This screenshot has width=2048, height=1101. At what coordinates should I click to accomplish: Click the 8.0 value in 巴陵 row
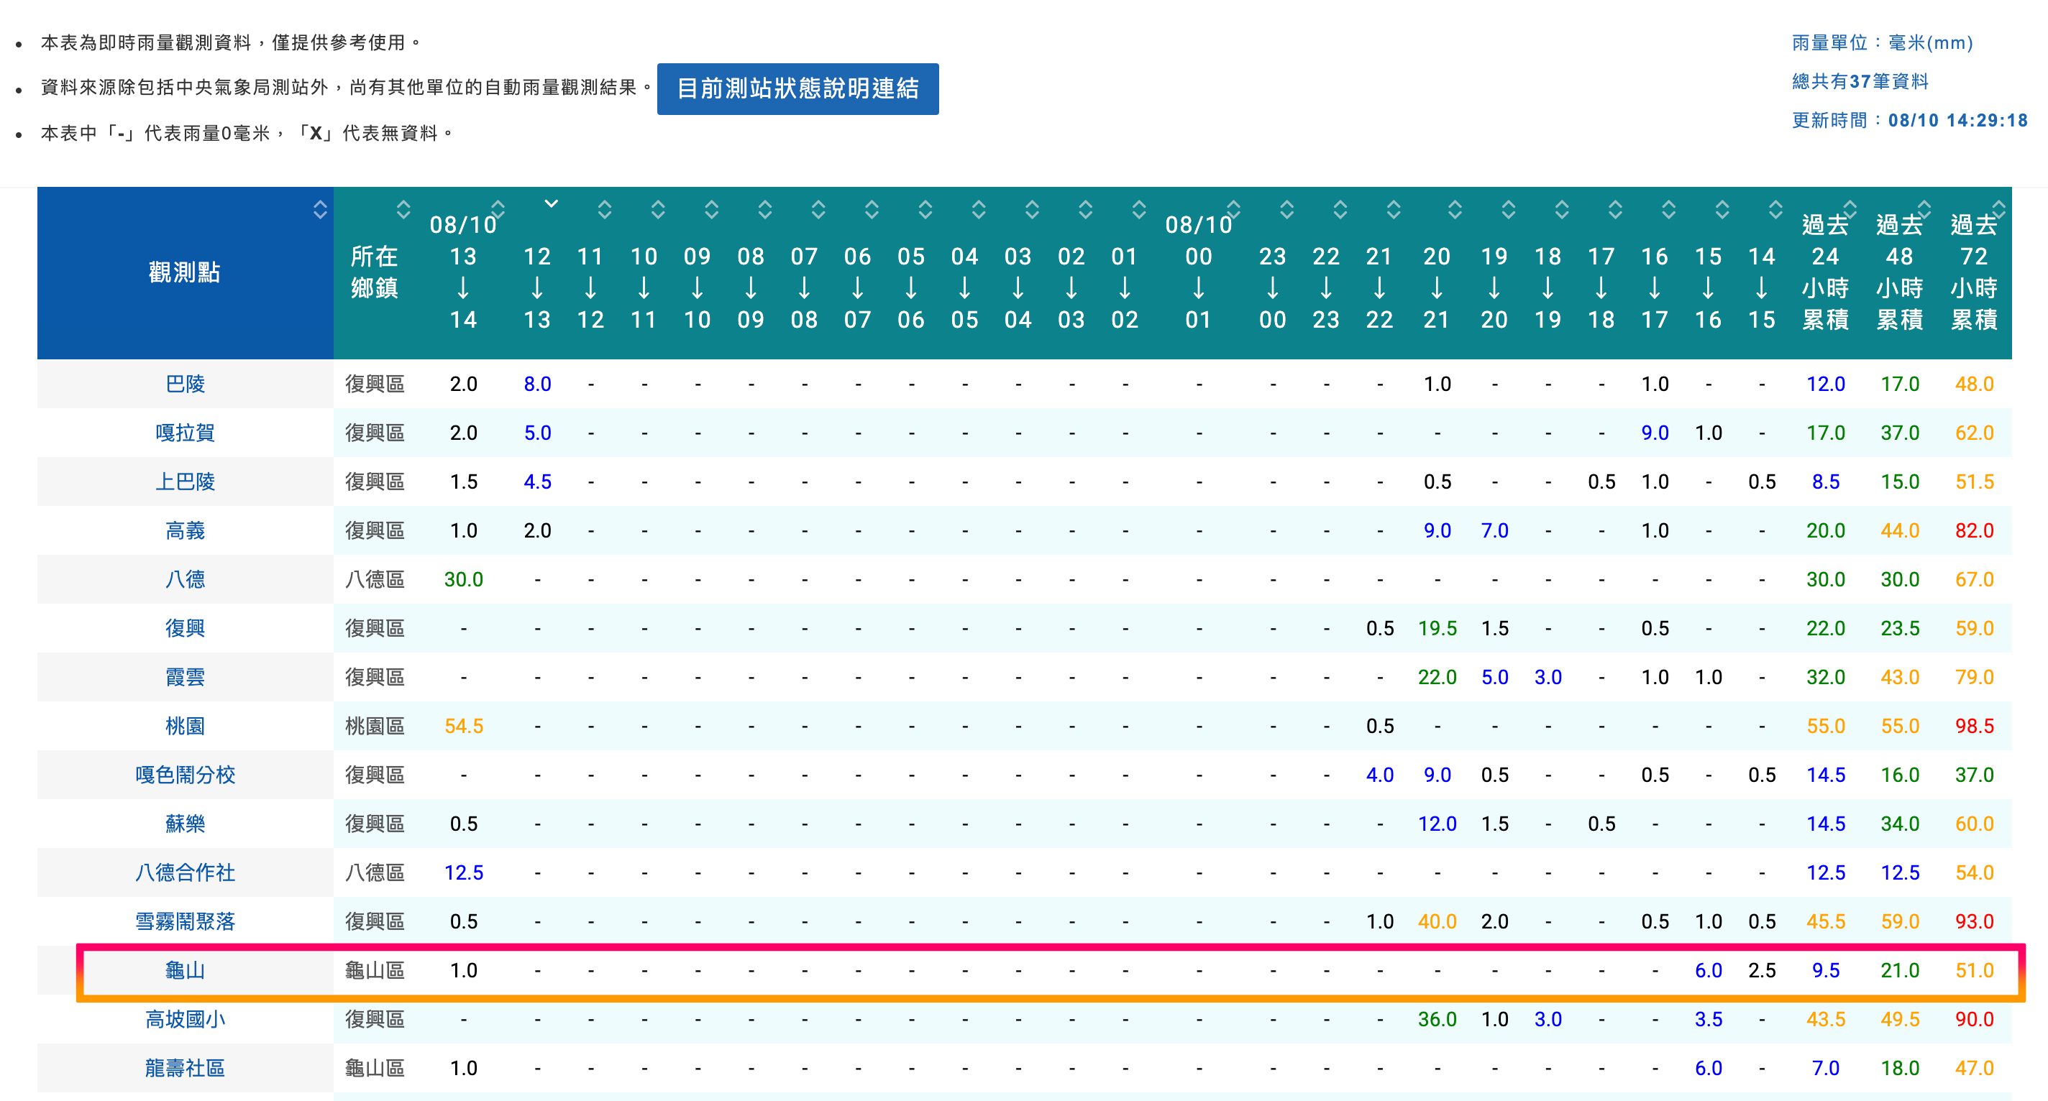click(537, 384)
